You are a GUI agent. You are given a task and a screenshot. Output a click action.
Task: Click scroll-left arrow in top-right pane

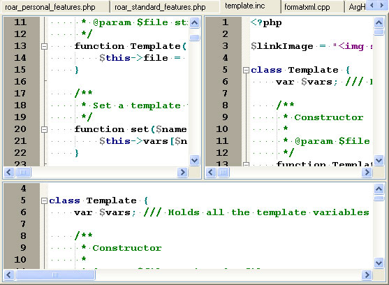pyautogui.click(x=211, y=172)
